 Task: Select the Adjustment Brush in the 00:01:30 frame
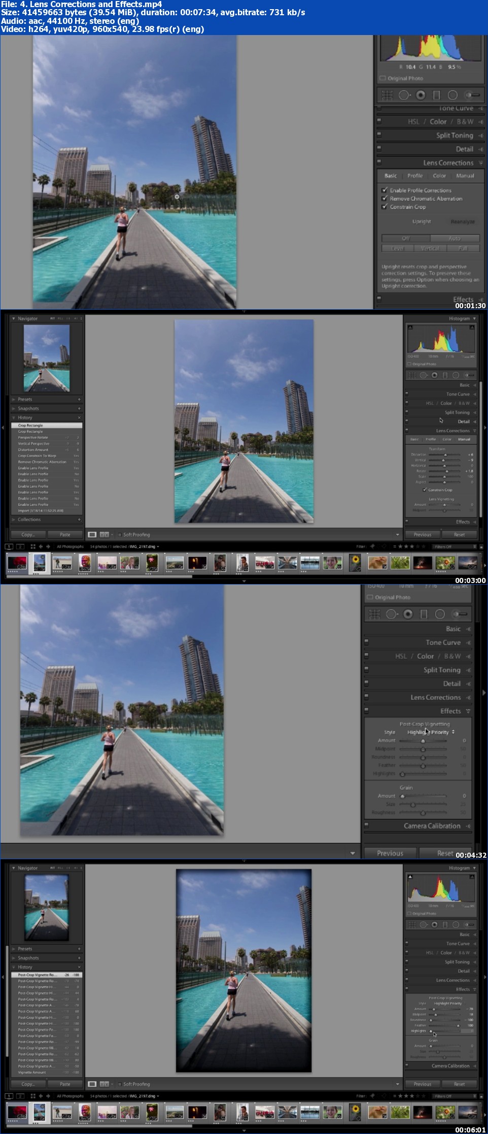tap(472, 95)
